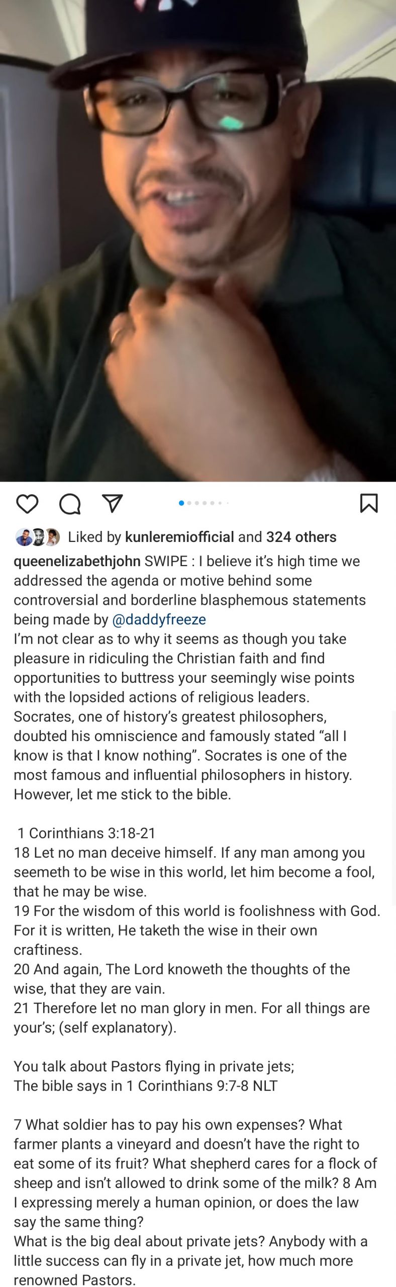Image resolution: width=396 pixels, height=1287 pixels.
Task: Tap the video of the man in a cap
Action: tap(198, 241)
